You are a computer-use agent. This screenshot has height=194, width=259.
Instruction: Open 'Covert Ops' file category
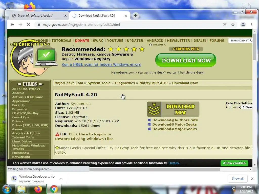pyautogui.click(x=20, y=117)
